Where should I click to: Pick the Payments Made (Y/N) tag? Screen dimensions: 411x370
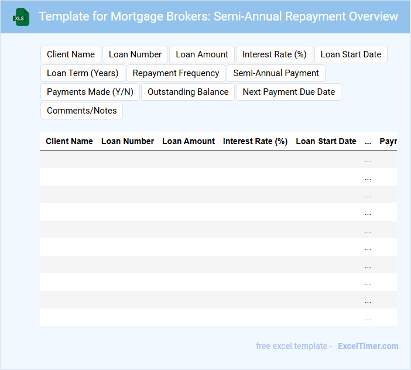pos(90,92)
